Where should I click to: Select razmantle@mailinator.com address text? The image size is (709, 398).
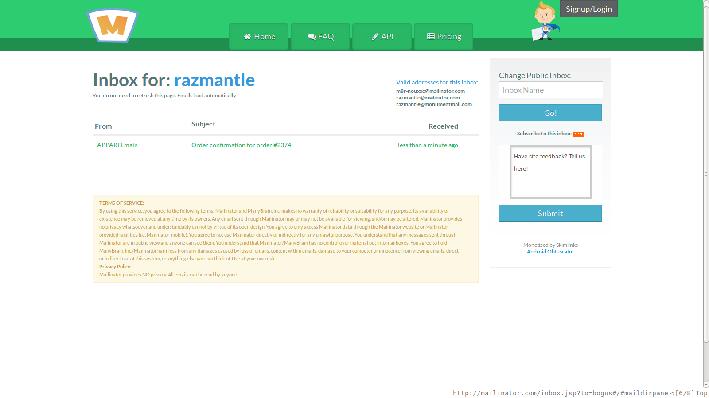428,98
